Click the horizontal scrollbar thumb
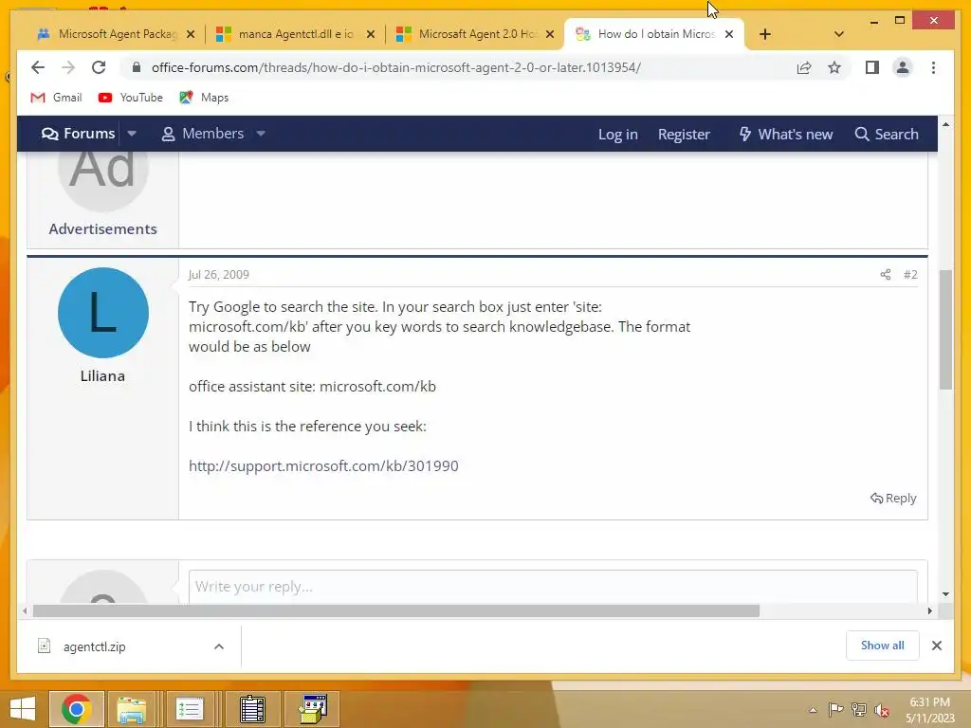This screenshot has height=728, width=971. click(396, 611)
